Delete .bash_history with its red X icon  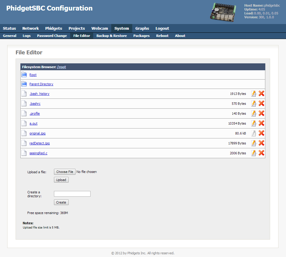pyautogui.click(x=261, y=93)
